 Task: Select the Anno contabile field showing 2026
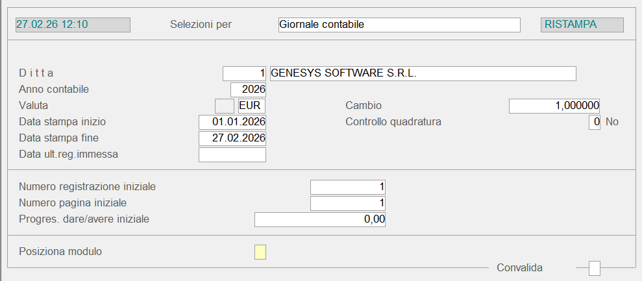coord(249,90)
